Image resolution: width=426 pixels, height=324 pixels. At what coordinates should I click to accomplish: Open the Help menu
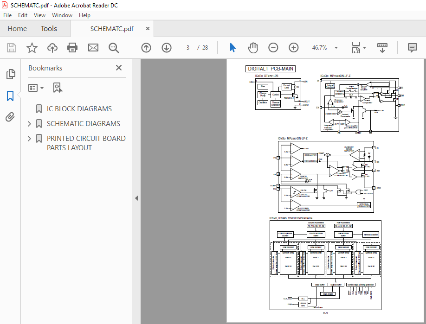point(84,15)
